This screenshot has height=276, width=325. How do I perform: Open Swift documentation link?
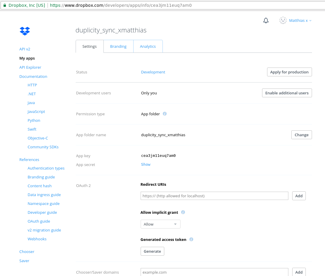coord(32,129)
